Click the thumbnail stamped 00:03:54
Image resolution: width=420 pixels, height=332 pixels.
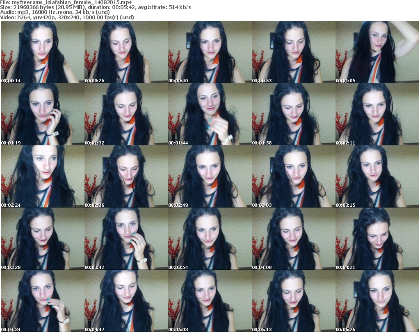click(210, 239)
